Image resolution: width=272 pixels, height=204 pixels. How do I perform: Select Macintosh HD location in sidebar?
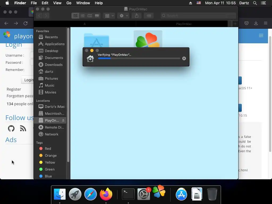click(x=50, y=114)
